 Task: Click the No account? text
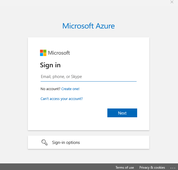point(50,89)
